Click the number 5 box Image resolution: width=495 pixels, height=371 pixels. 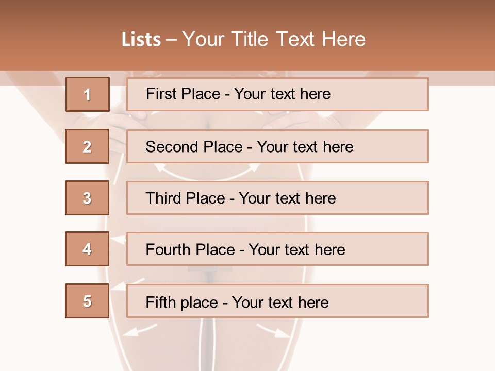87,301
